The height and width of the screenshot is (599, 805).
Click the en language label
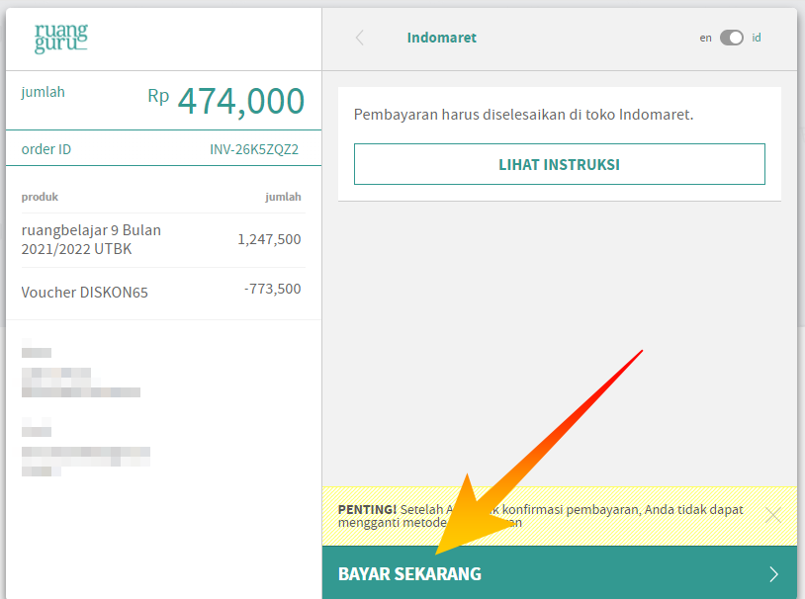tap(706, 36)
